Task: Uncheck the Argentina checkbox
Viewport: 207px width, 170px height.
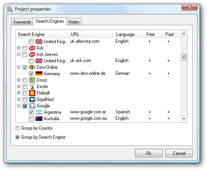Action: click(x=31, y=113)
